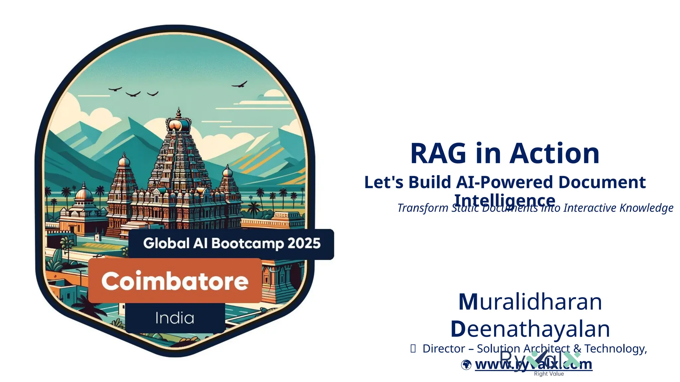Click the Let's Build AI-Powered Document subtitle line
Image resolution: width=680 pixels, height=382 pixels.
click(505, 182)
